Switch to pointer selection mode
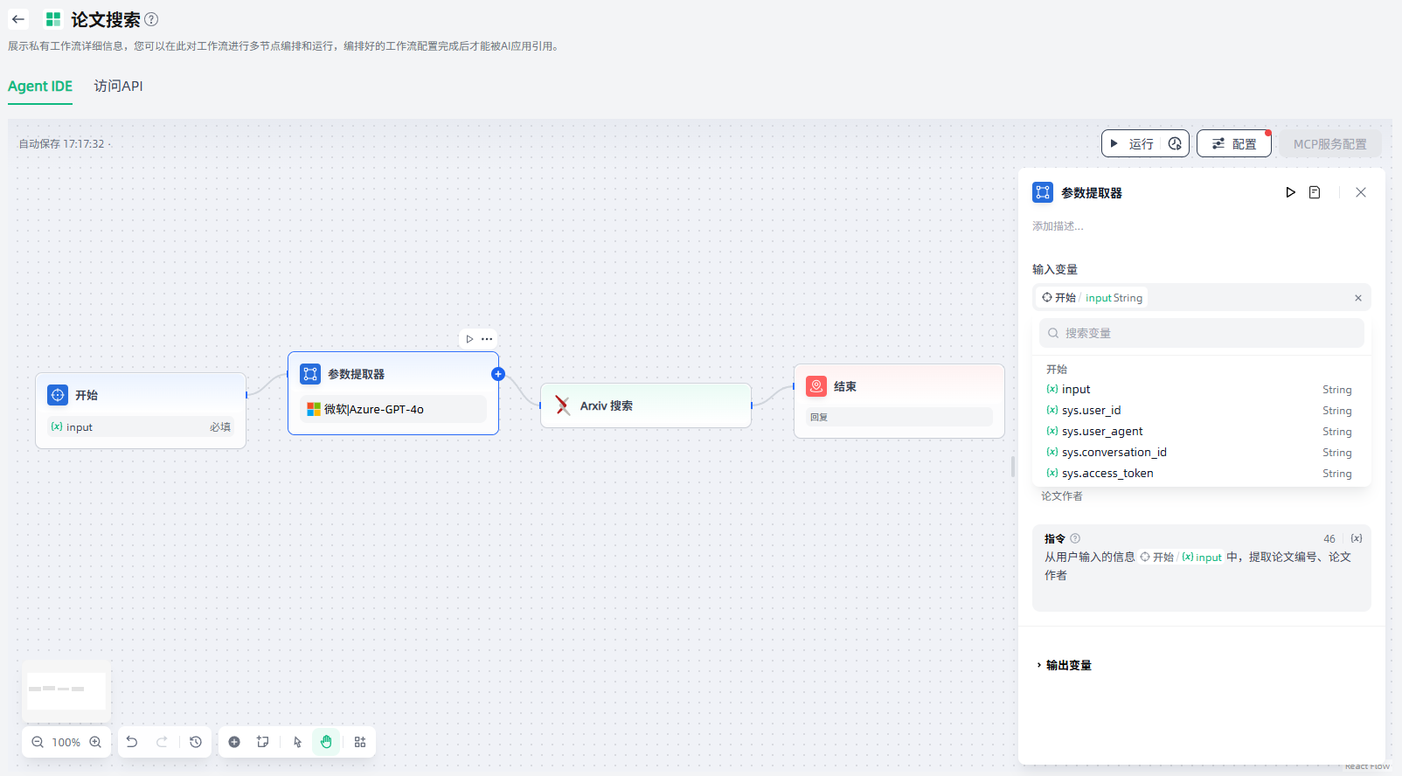This screenshot has width=1402, height=776. [297, 742]
